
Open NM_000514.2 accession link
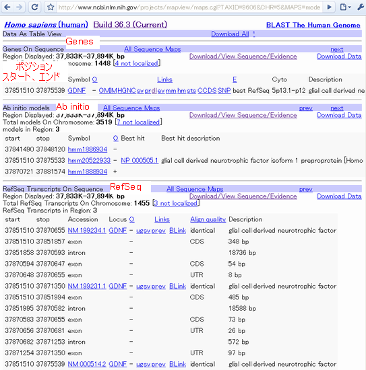click(x=87, y=364)
